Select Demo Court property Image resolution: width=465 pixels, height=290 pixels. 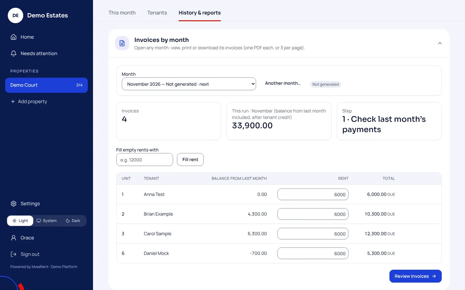[46, 85]
